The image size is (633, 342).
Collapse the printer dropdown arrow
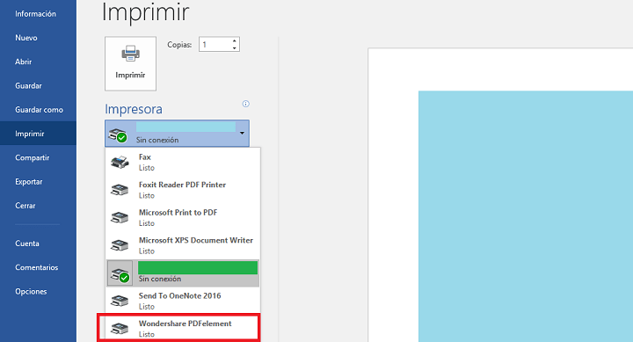(242, 134)
